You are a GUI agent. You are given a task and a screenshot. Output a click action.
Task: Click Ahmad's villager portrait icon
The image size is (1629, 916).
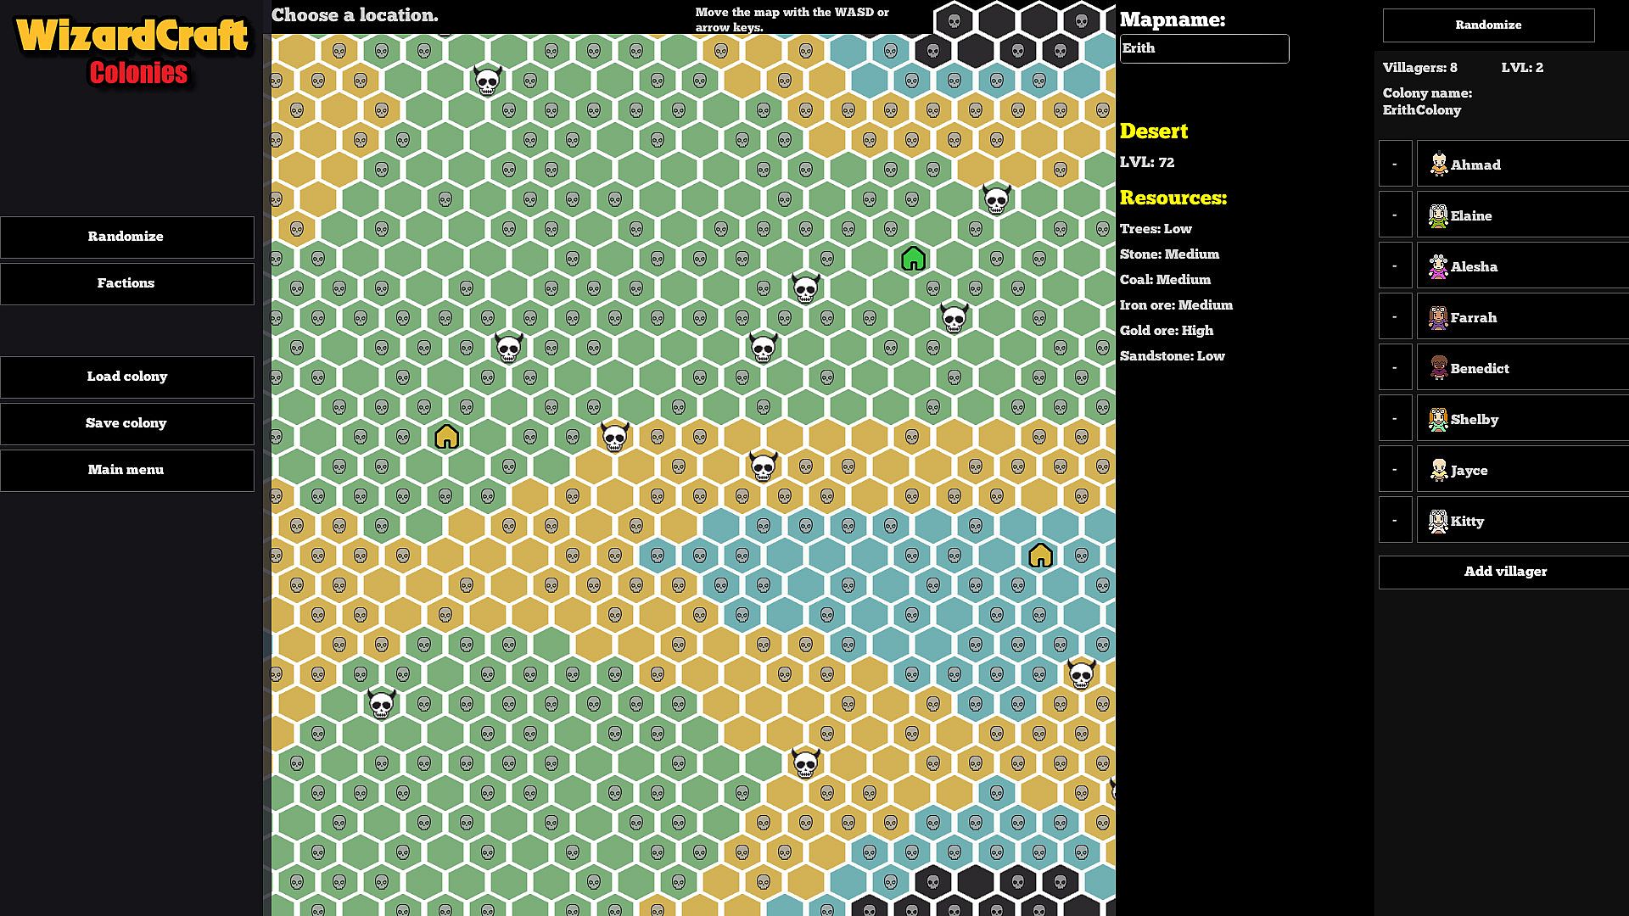coord(1438,164)
